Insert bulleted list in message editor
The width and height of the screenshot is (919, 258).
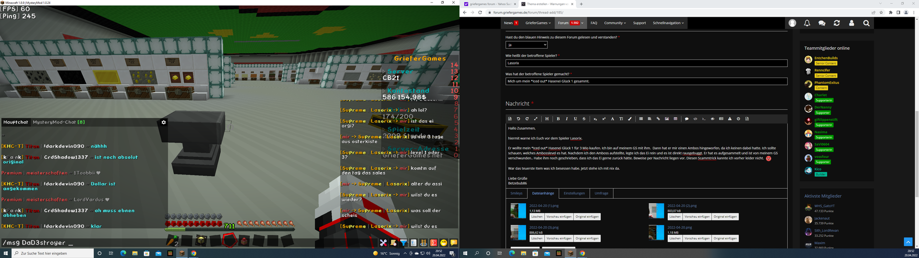(x=641, y=118)
